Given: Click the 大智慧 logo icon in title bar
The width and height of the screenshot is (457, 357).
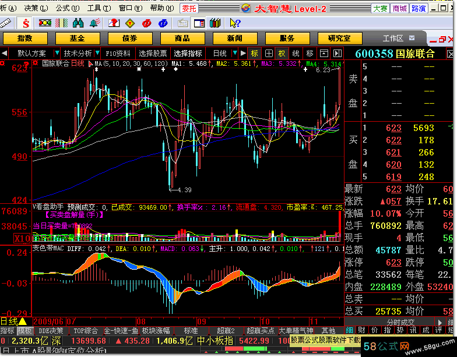Looking at the screenshot, I should [246, 8].
